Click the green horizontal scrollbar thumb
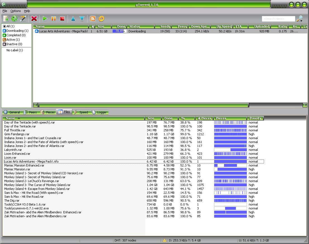This screenshot has height=244, width=309. (144, 105)
